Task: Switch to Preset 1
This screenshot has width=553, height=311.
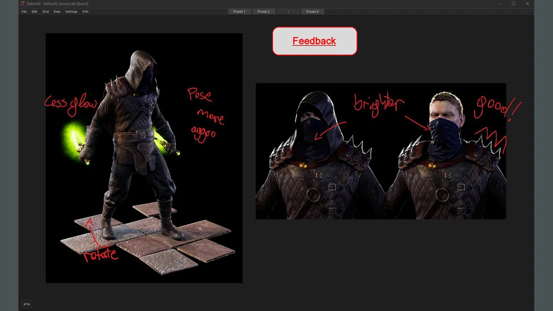Action: [x=239, y=12]
